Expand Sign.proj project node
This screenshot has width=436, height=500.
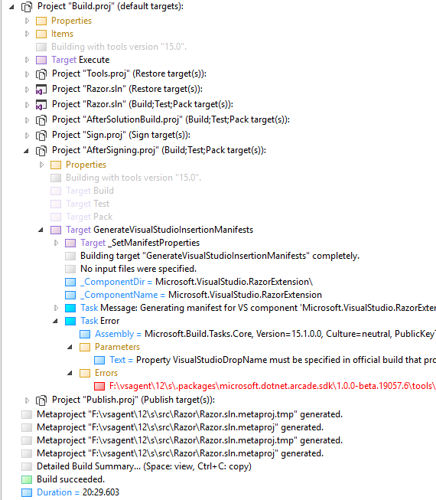pyautogui.click(x=27, y=136)
